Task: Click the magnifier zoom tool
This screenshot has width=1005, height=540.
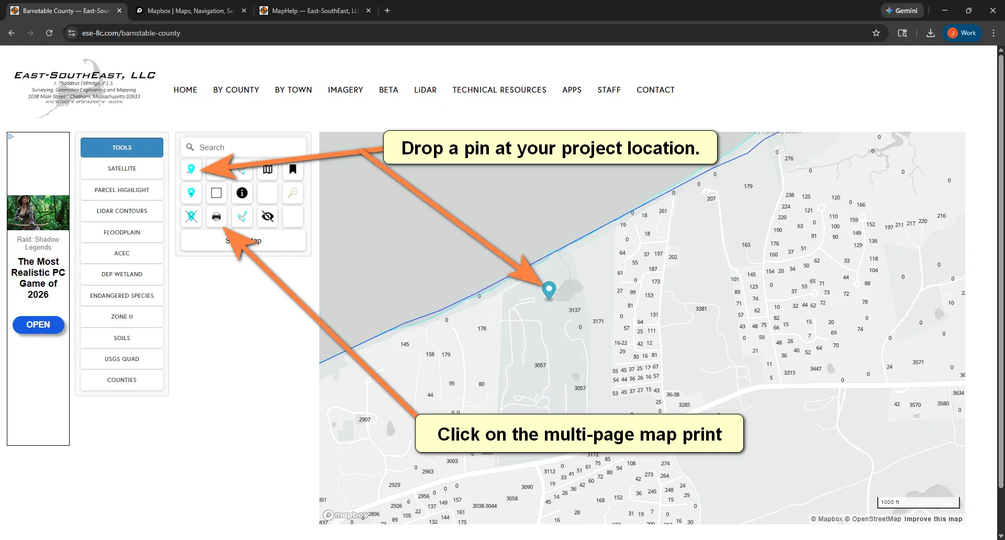Action: point(293,193)
